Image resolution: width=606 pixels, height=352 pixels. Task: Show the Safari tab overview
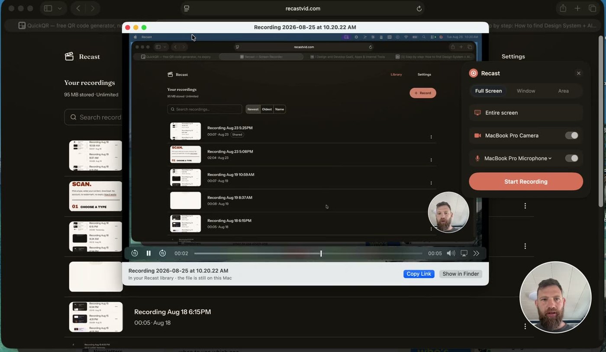pyautogui.click(x=592, y=8)
